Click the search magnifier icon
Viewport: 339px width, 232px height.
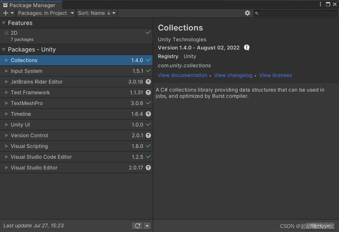[x=257, y=13]
